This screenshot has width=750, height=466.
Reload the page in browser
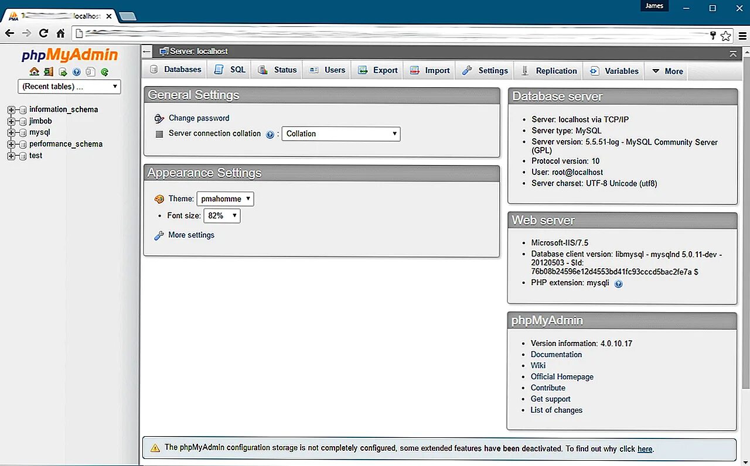coord(43,34)
